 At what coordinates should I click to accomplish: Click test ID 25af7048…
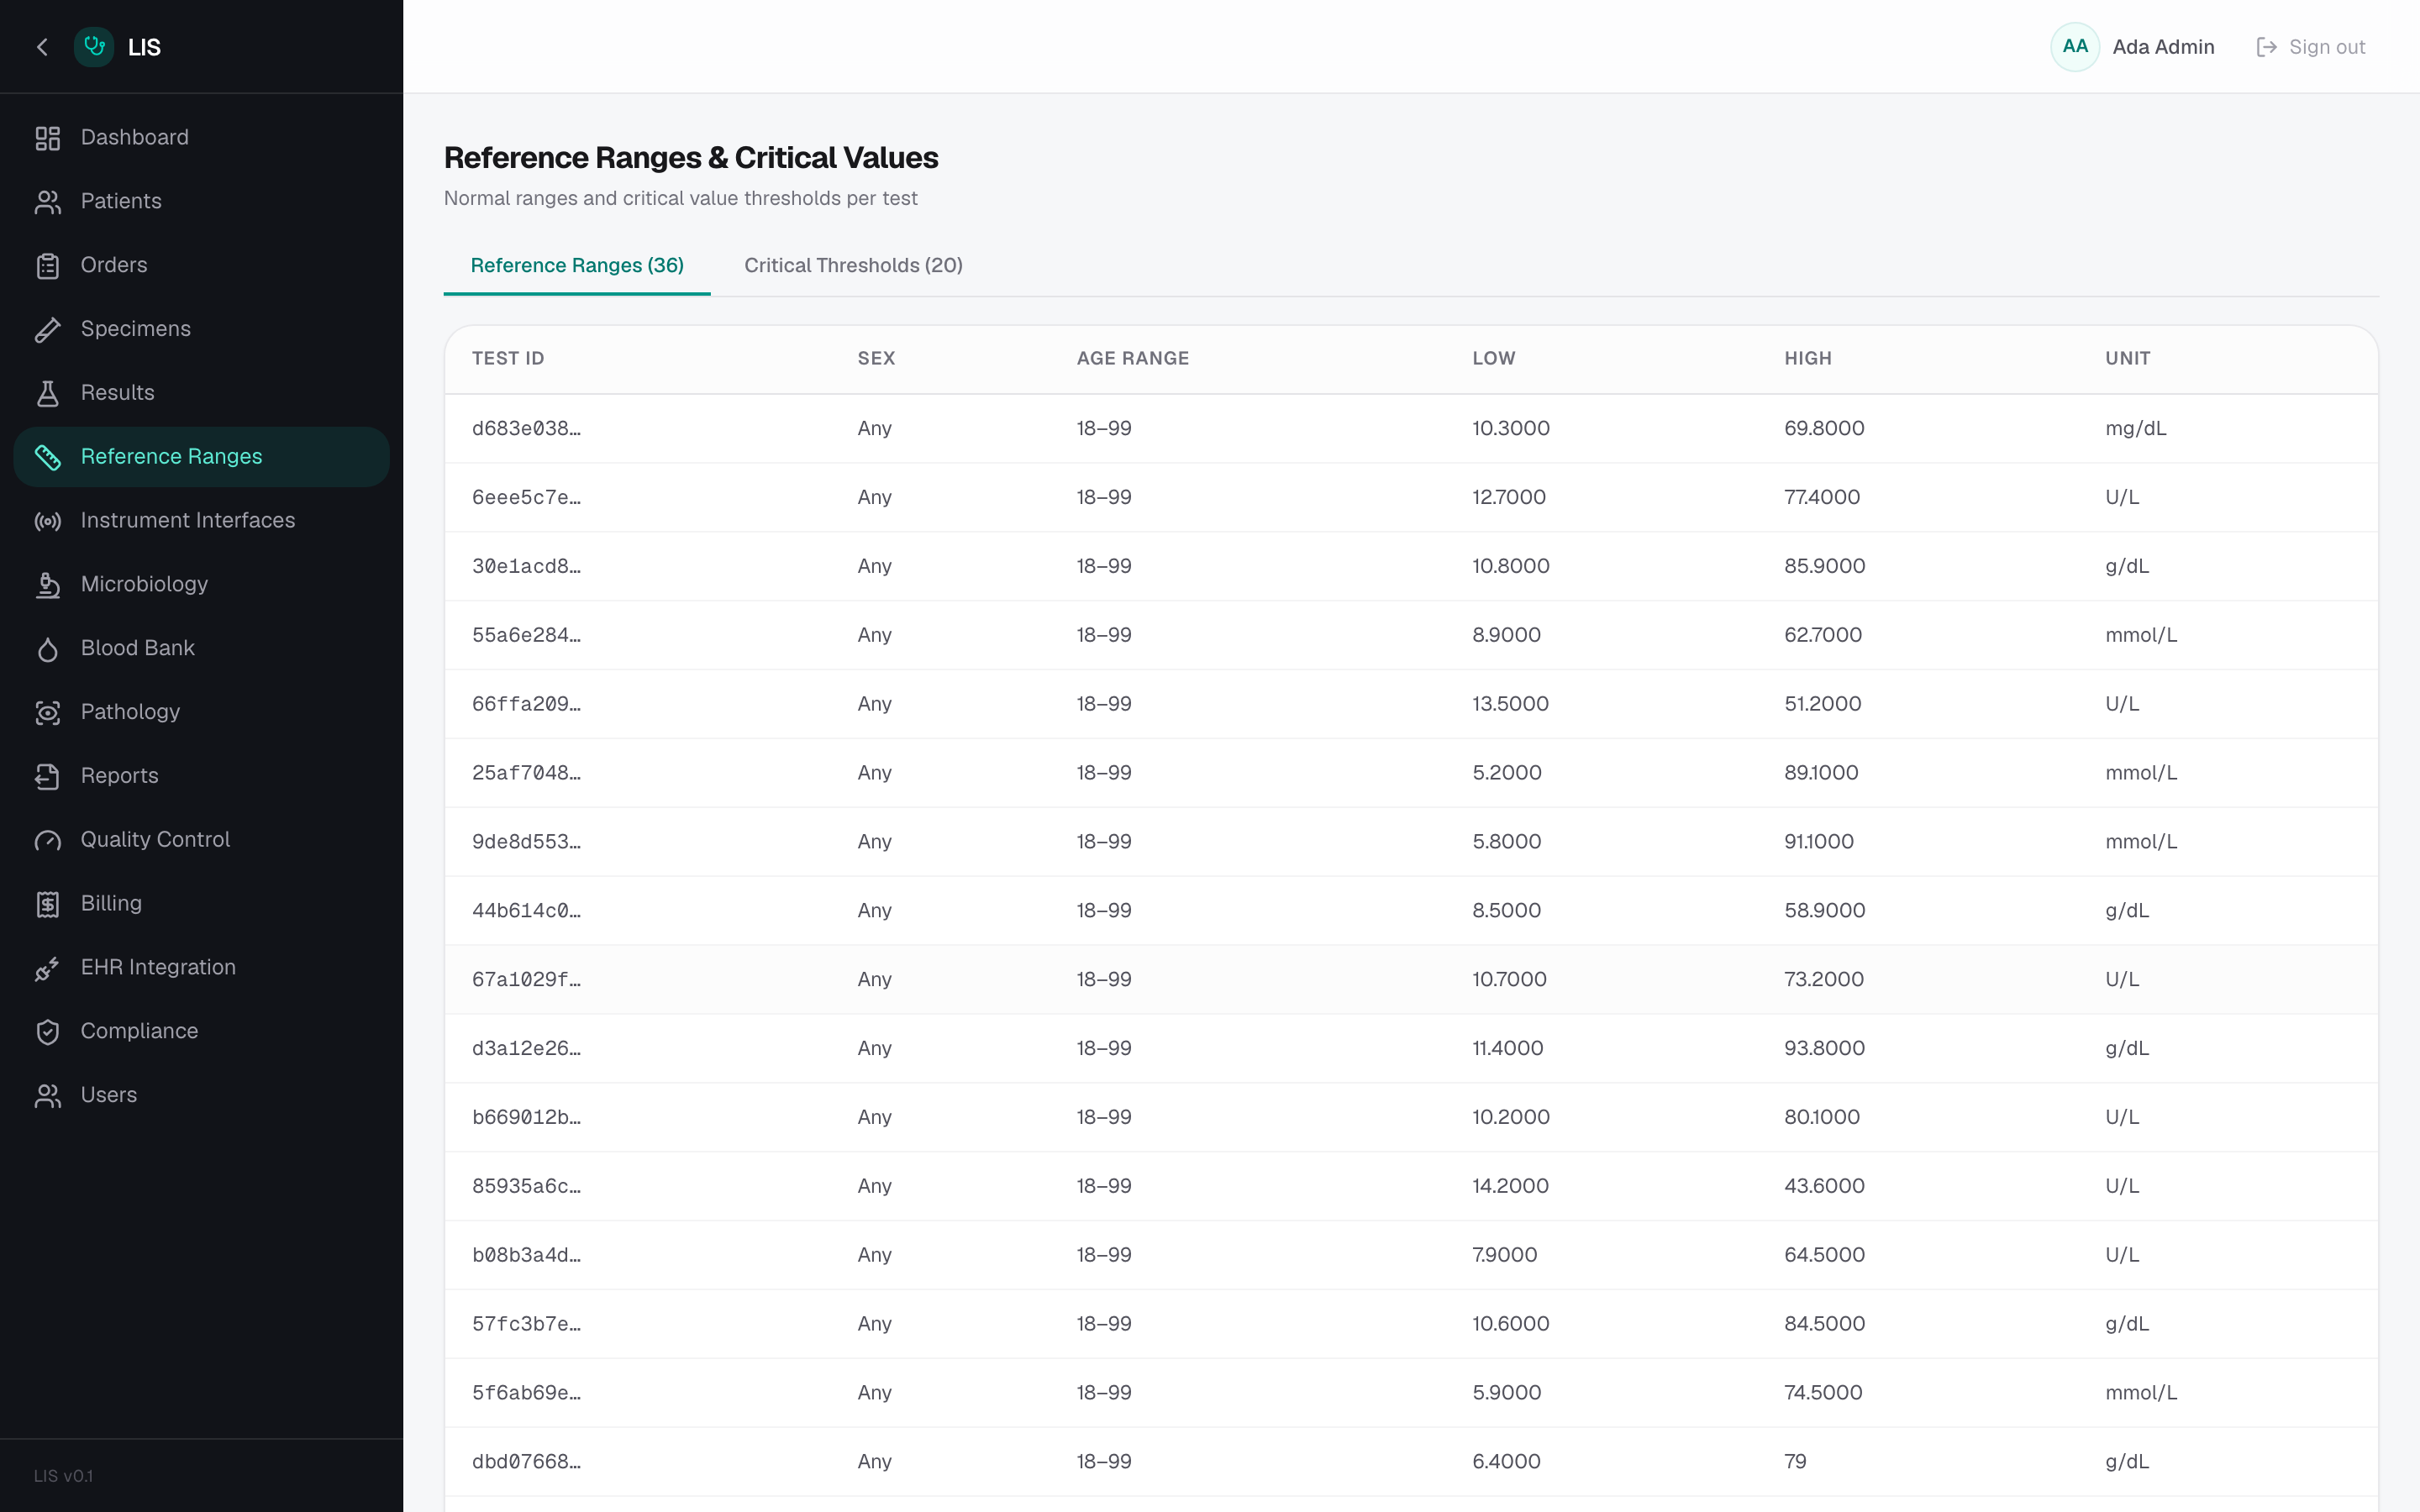[526, 773]
